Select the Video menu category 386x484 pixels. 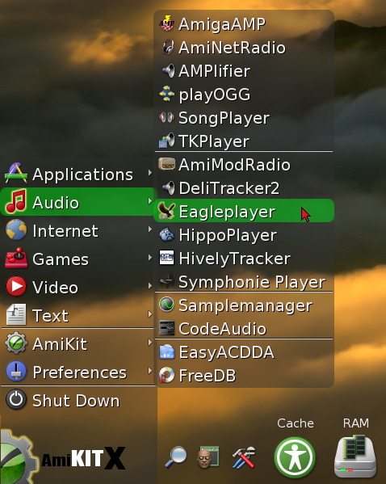coord(78,287)
